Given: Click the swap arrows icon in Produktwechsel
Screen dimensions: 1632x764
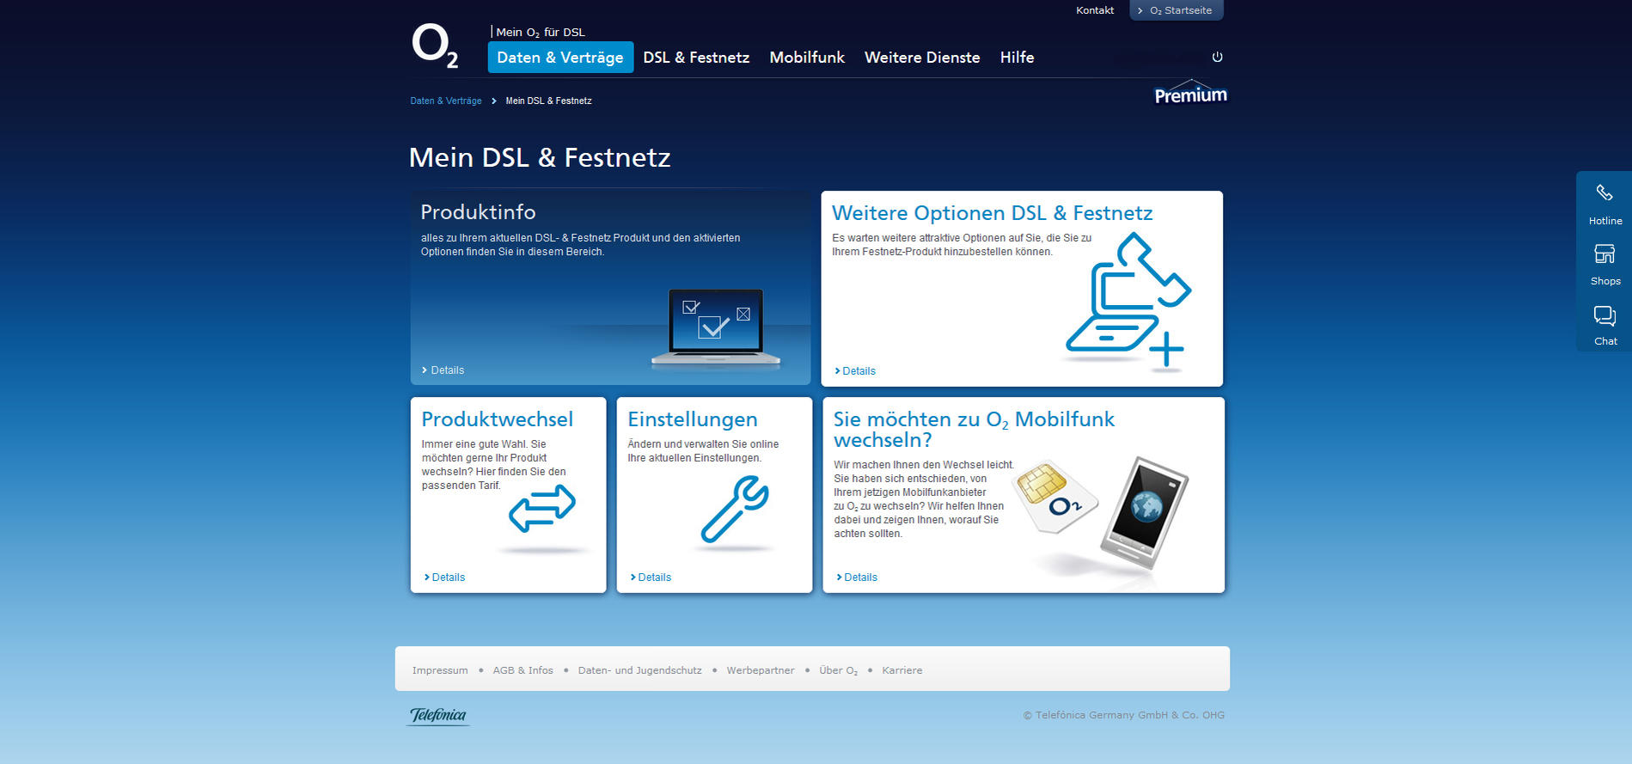Looking at the screenshot, I should click(541, 508).
